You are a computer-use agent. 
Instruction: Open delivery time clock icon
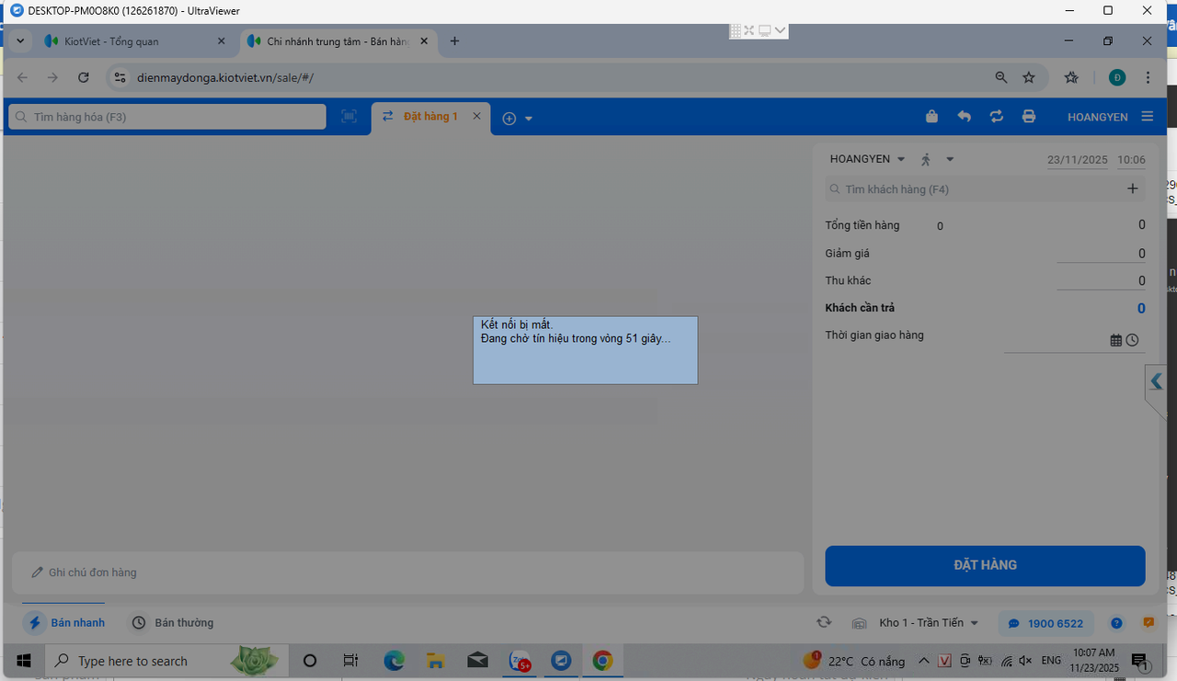(x=1132, y=340)
